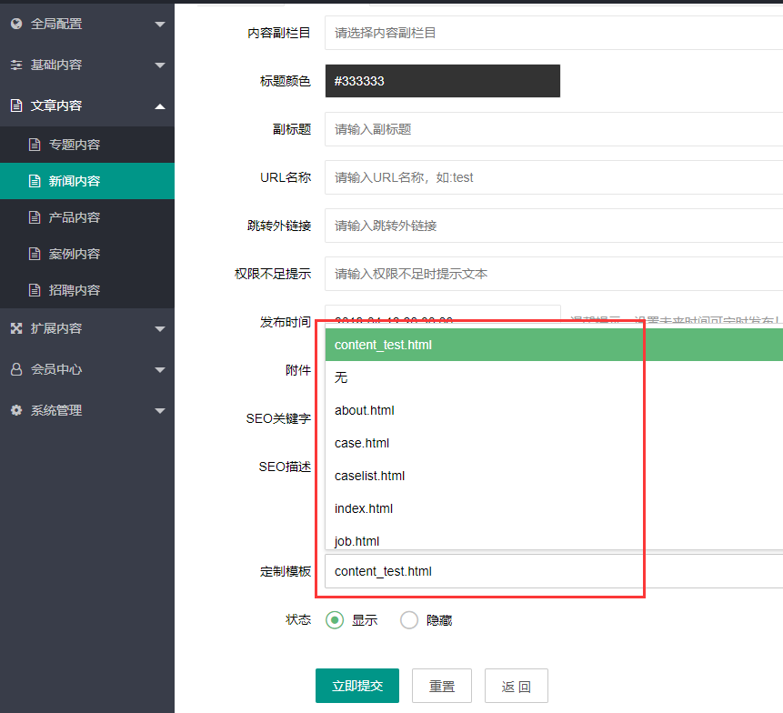Image resolution: width=783 pixels, height=713 pixels.
Task: Click the gear icon beside 系统管理
Action: 16,411
